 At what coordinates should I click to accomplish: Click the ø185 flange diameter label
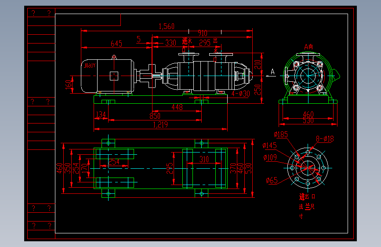[281, 134]
